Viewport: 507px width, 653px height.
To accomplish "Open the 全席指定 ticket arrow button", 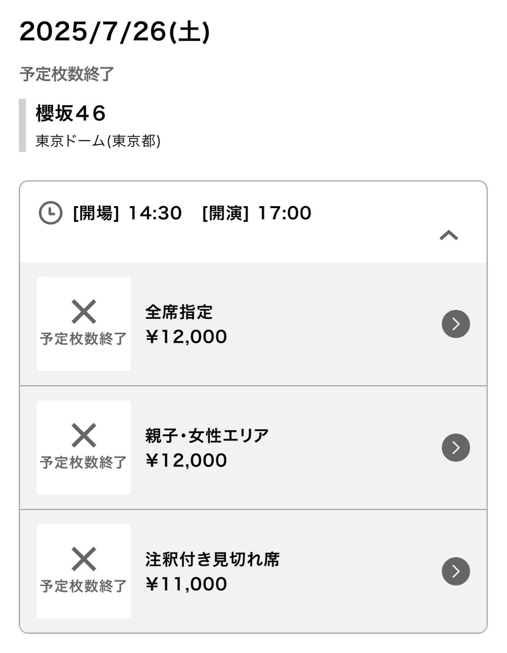I will (455, 324).
